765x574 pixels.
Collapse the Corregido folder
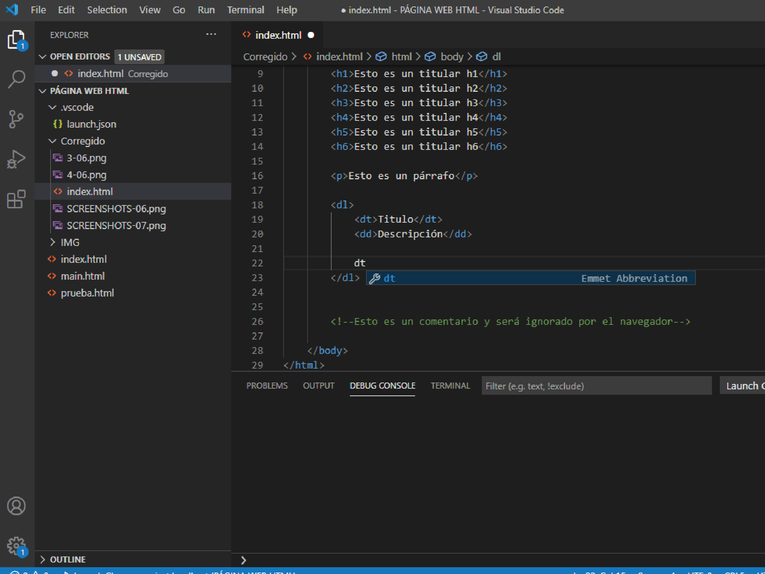[82, 141]
